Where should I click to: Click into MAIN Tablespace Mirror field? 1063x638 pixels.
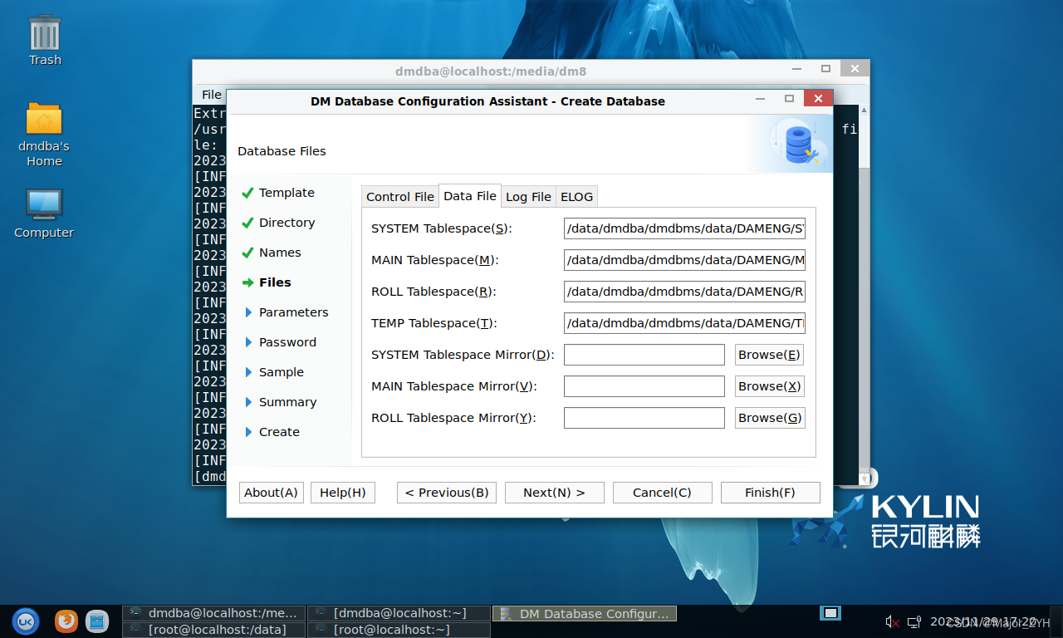click(x=644, y=386)
